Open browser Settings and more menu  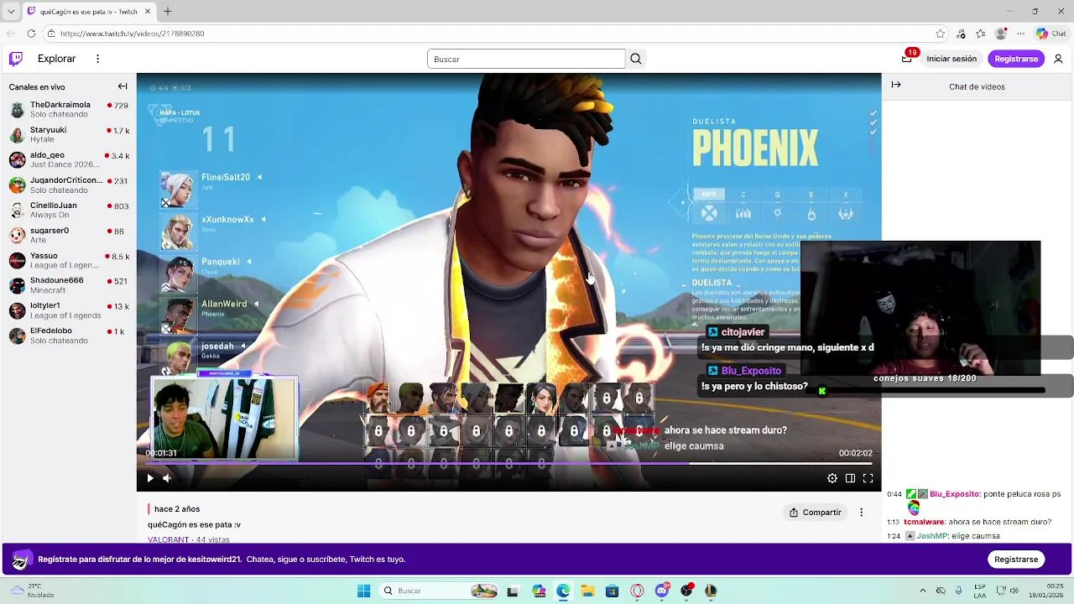1020,34
